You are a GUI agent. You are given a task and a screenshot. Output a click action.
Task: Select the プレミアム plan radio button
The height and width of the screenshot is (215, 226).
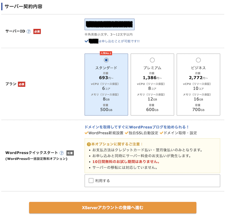pos(152,60)
